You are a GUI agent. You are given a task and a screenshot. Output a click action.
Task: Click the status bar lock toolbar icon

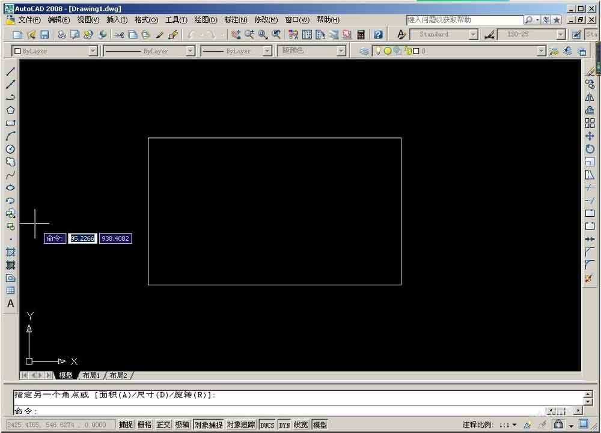tap(559, 424)
